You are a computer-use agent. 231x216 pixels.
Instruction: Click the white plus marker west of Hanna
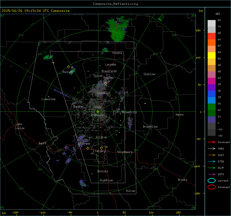[145, 103]
